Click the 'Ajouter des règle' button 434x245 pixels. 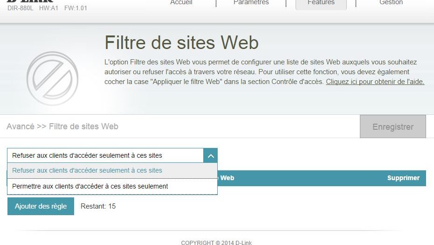click(41, 206)
